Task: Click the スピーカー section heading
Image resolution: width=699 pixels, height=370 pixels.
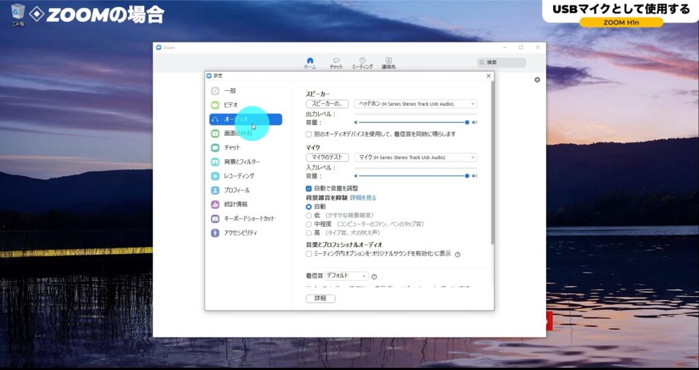Action: tap(318, 94)
